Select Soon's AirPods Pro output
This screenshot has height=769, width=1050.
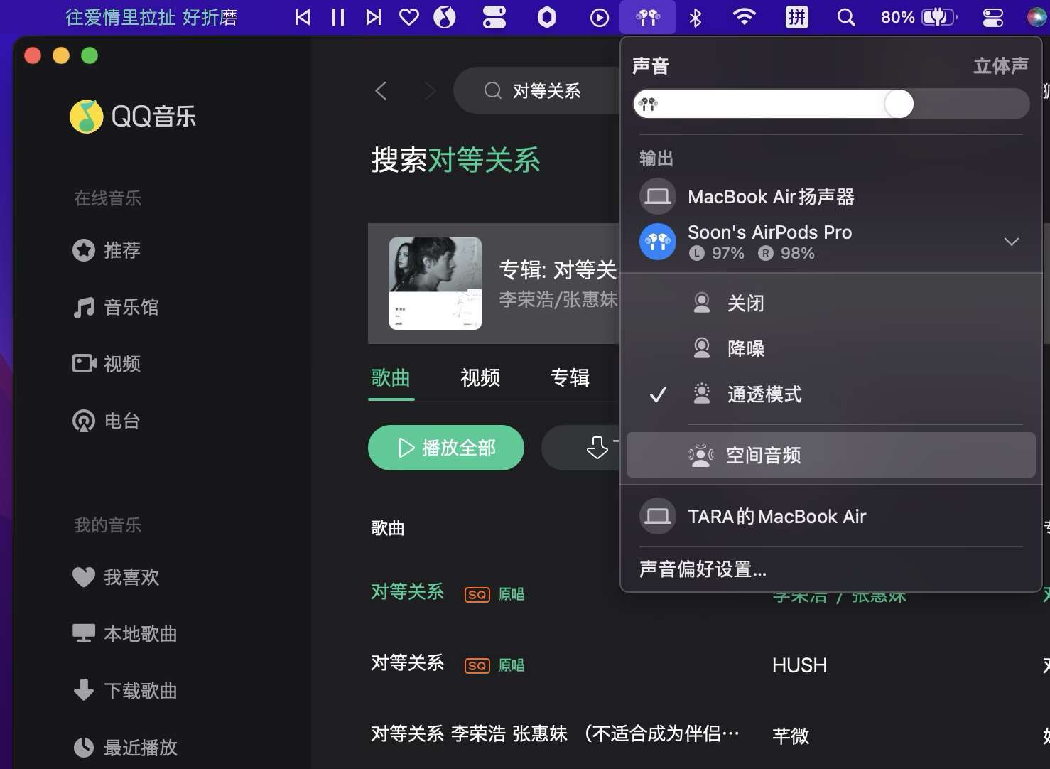831,242
